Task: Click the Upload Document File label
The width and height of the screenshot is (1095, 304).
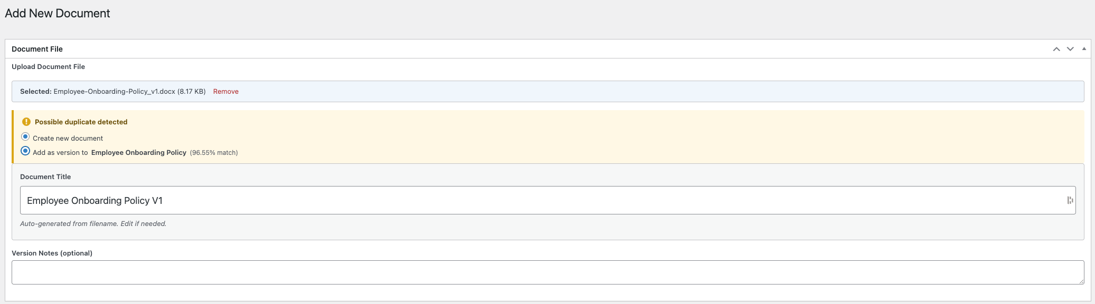Action: click(48, 66)
